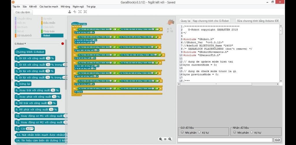Zoom in the block workspace

tap(170, 139)
